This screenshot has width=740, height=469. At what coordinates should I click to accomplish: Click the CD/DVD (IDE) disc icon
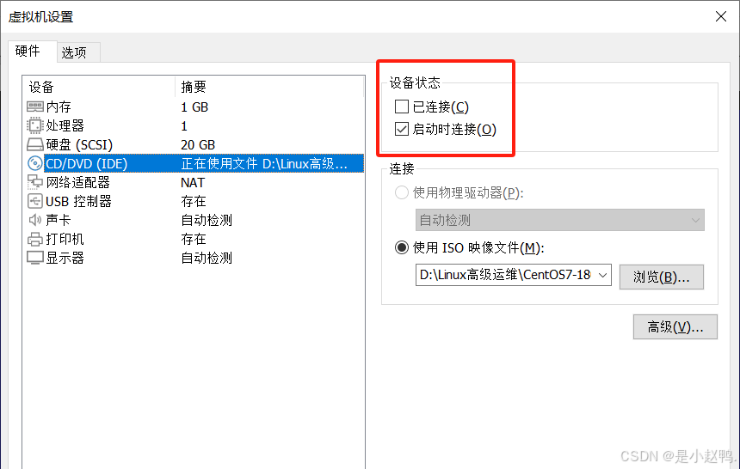35,163
